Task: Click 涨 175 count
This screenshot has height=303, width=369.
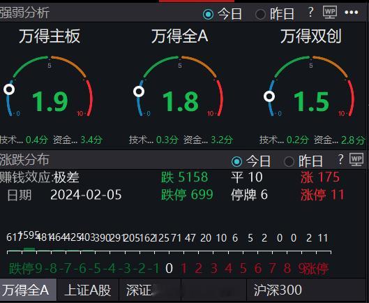Action: pos(320,177)
